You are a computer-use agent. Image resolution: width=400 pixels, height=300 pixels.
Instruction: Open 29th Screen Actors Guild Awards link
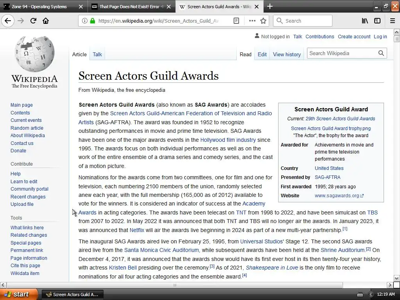click(x=340, y=119)
